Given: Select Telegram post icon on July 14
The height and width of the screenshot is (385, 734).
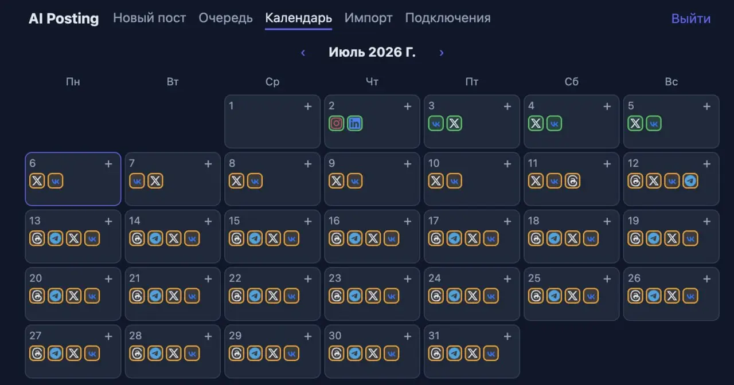Looking at the screenshot, I should tap(155, 238).
